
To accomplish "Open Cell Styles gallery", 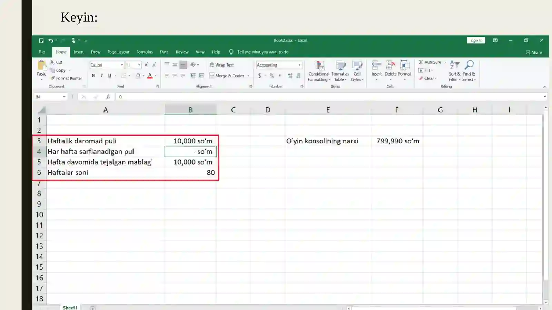I will coord(357,71).
